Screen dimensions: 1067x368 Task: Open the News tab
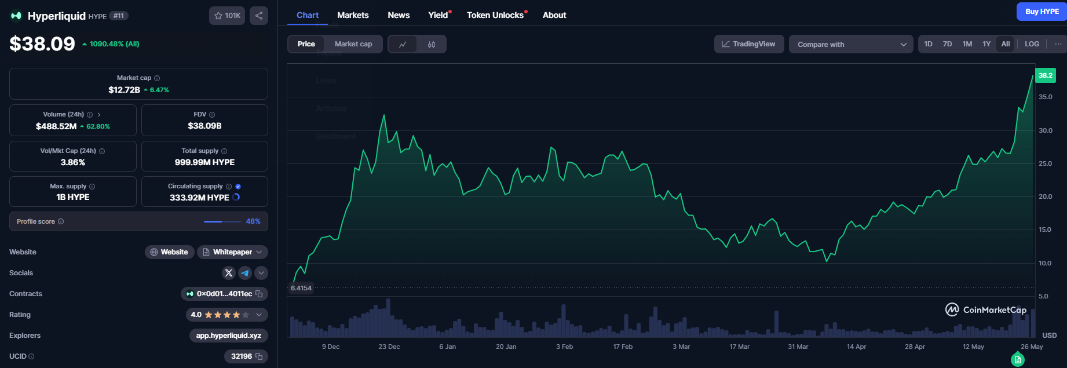pyautogui.click(x=399, y=15)
